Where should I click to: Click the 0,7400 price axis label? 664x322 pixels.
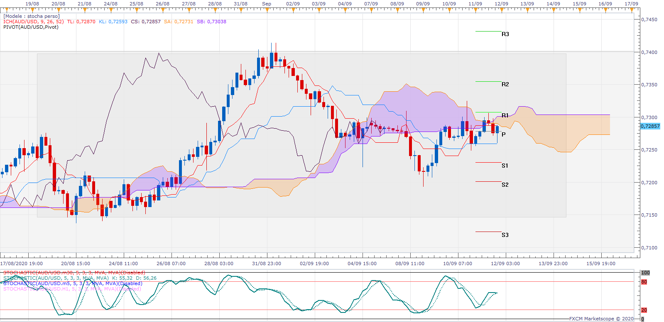[x=649, y=52]
